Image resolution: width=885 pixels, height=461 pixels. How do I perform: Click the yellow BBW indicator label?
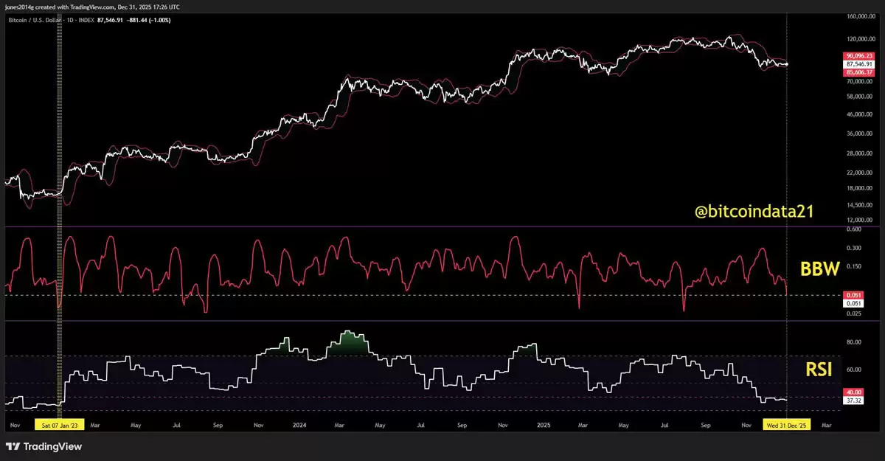[x=821, y=269]
